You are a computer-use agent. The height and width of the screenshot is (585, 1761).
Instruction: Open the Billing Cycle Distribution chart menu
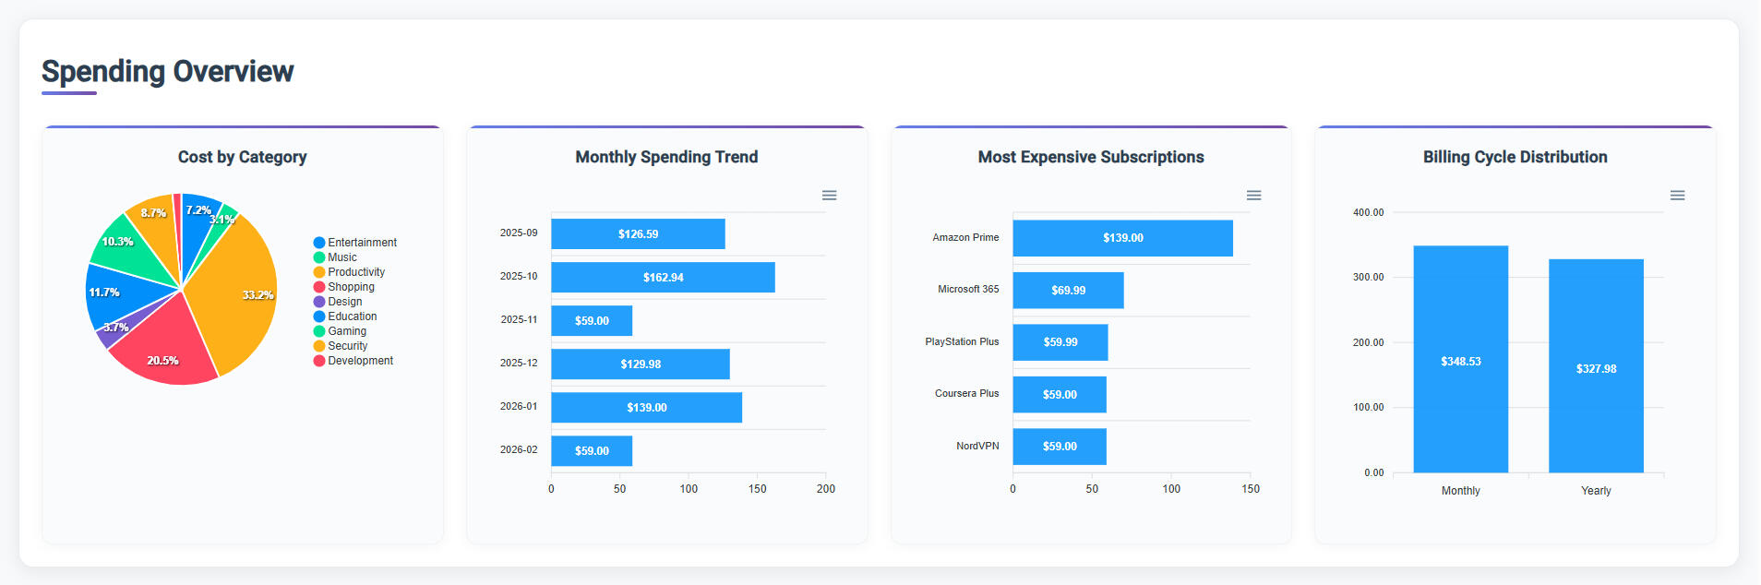pos(1677,196)
